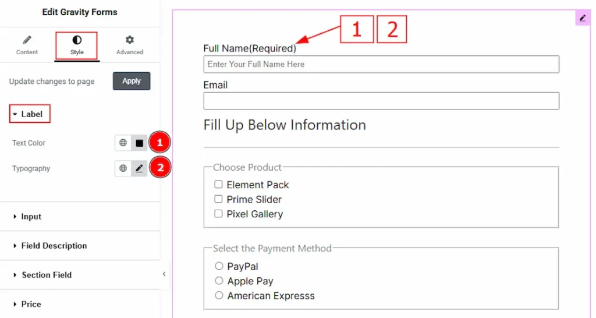
Task: Click the Text Color global globe icon
Action: click(123, 143)
